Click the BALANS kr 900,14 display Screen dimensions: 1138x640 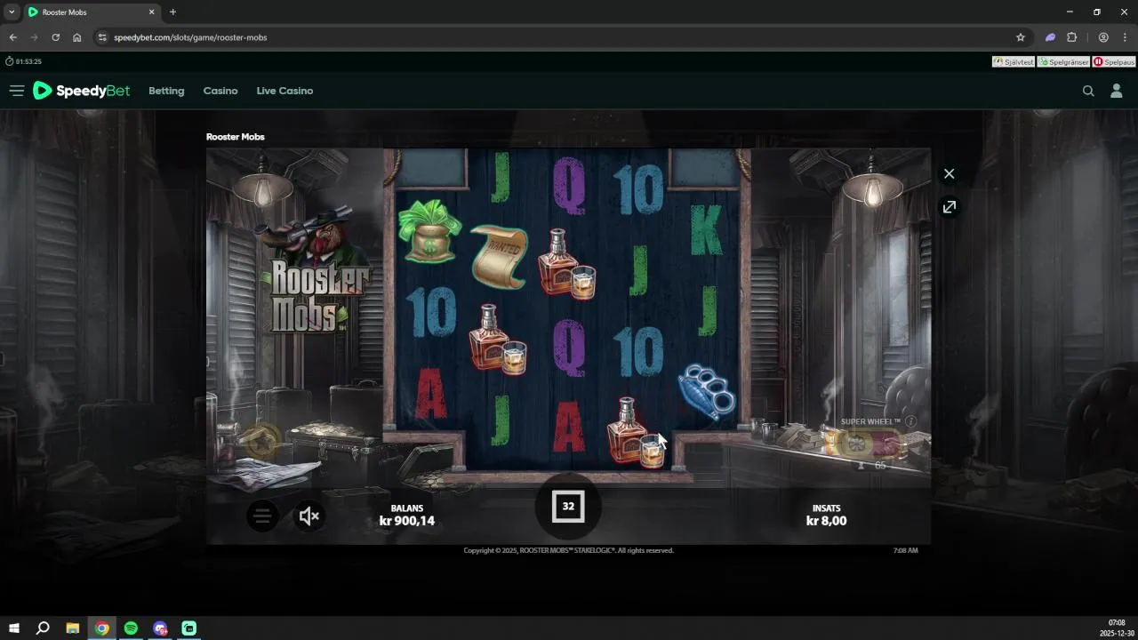click(x=407, y=516)
